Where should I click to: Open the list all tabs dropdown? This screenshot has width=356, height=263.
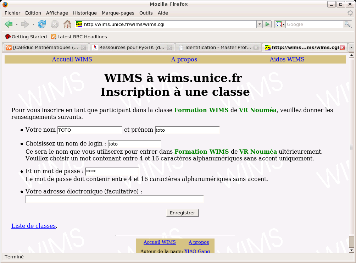(x=351, y=48)
